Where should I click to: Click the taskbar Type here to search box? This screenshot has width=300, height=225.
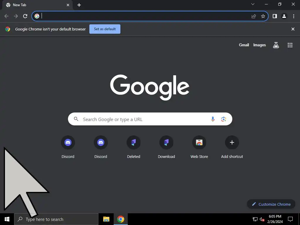click(x=56, y=219)
